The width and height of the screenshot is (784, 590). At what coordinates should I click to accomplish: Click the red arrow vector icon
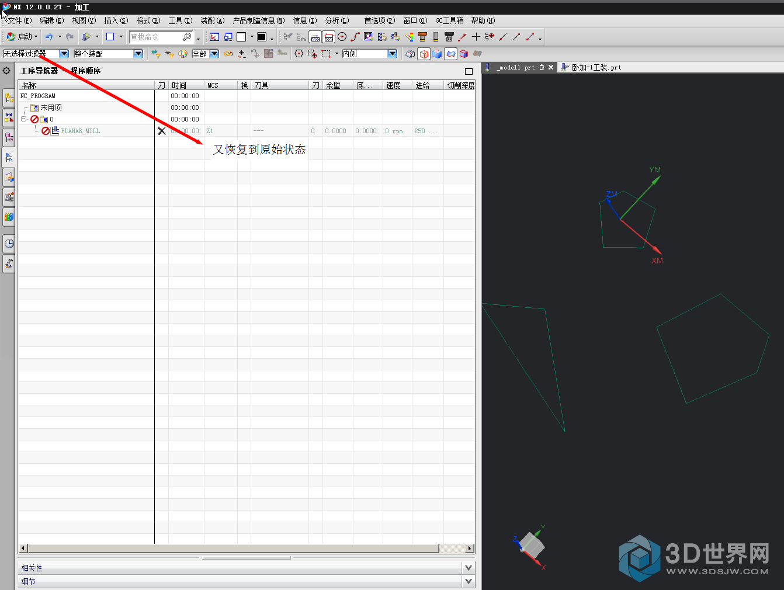click(462, 37)
